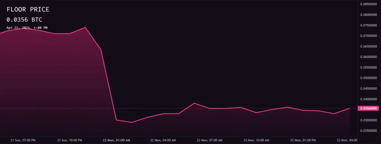
Task: Select the 22 Mon, 01:00 AM time label
Action: coord(116,140)
